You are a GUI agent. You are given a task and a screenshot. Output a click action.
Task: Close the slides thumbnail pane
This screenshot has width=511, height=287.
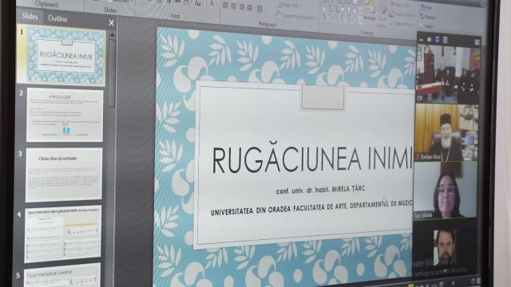pyautogui.click(x=111, y=22)
